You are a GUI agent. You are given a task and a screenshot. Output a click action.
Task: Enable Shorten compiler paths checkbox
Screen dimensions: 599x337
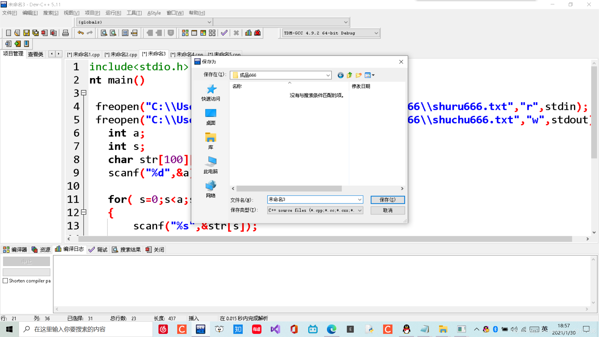pos(5,281)
